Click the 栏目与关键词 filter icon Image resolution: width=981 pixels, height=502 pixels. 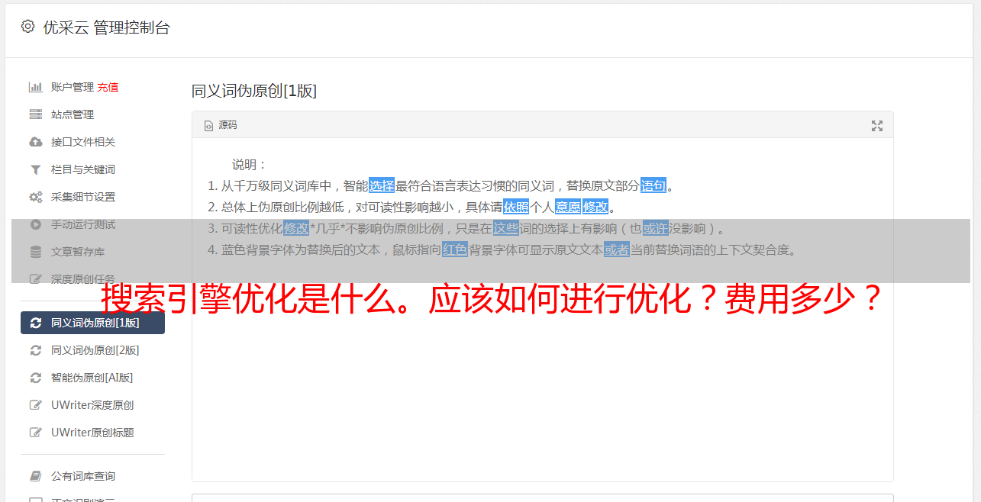(x=35, y=169)
